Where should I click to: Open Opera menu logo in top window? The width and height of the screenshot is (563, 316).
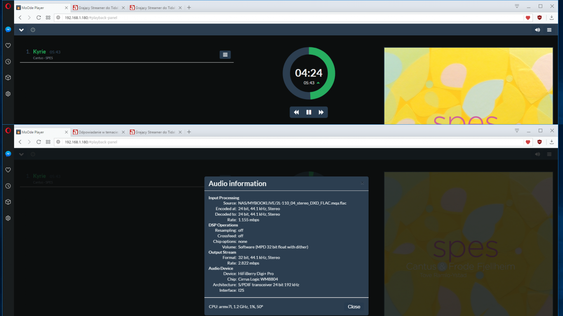click(x=8, y=7)
